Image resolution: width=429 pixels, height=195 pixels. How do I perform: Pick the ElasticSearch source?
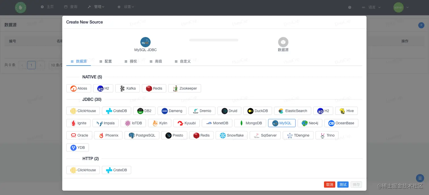tap(293, 111)
